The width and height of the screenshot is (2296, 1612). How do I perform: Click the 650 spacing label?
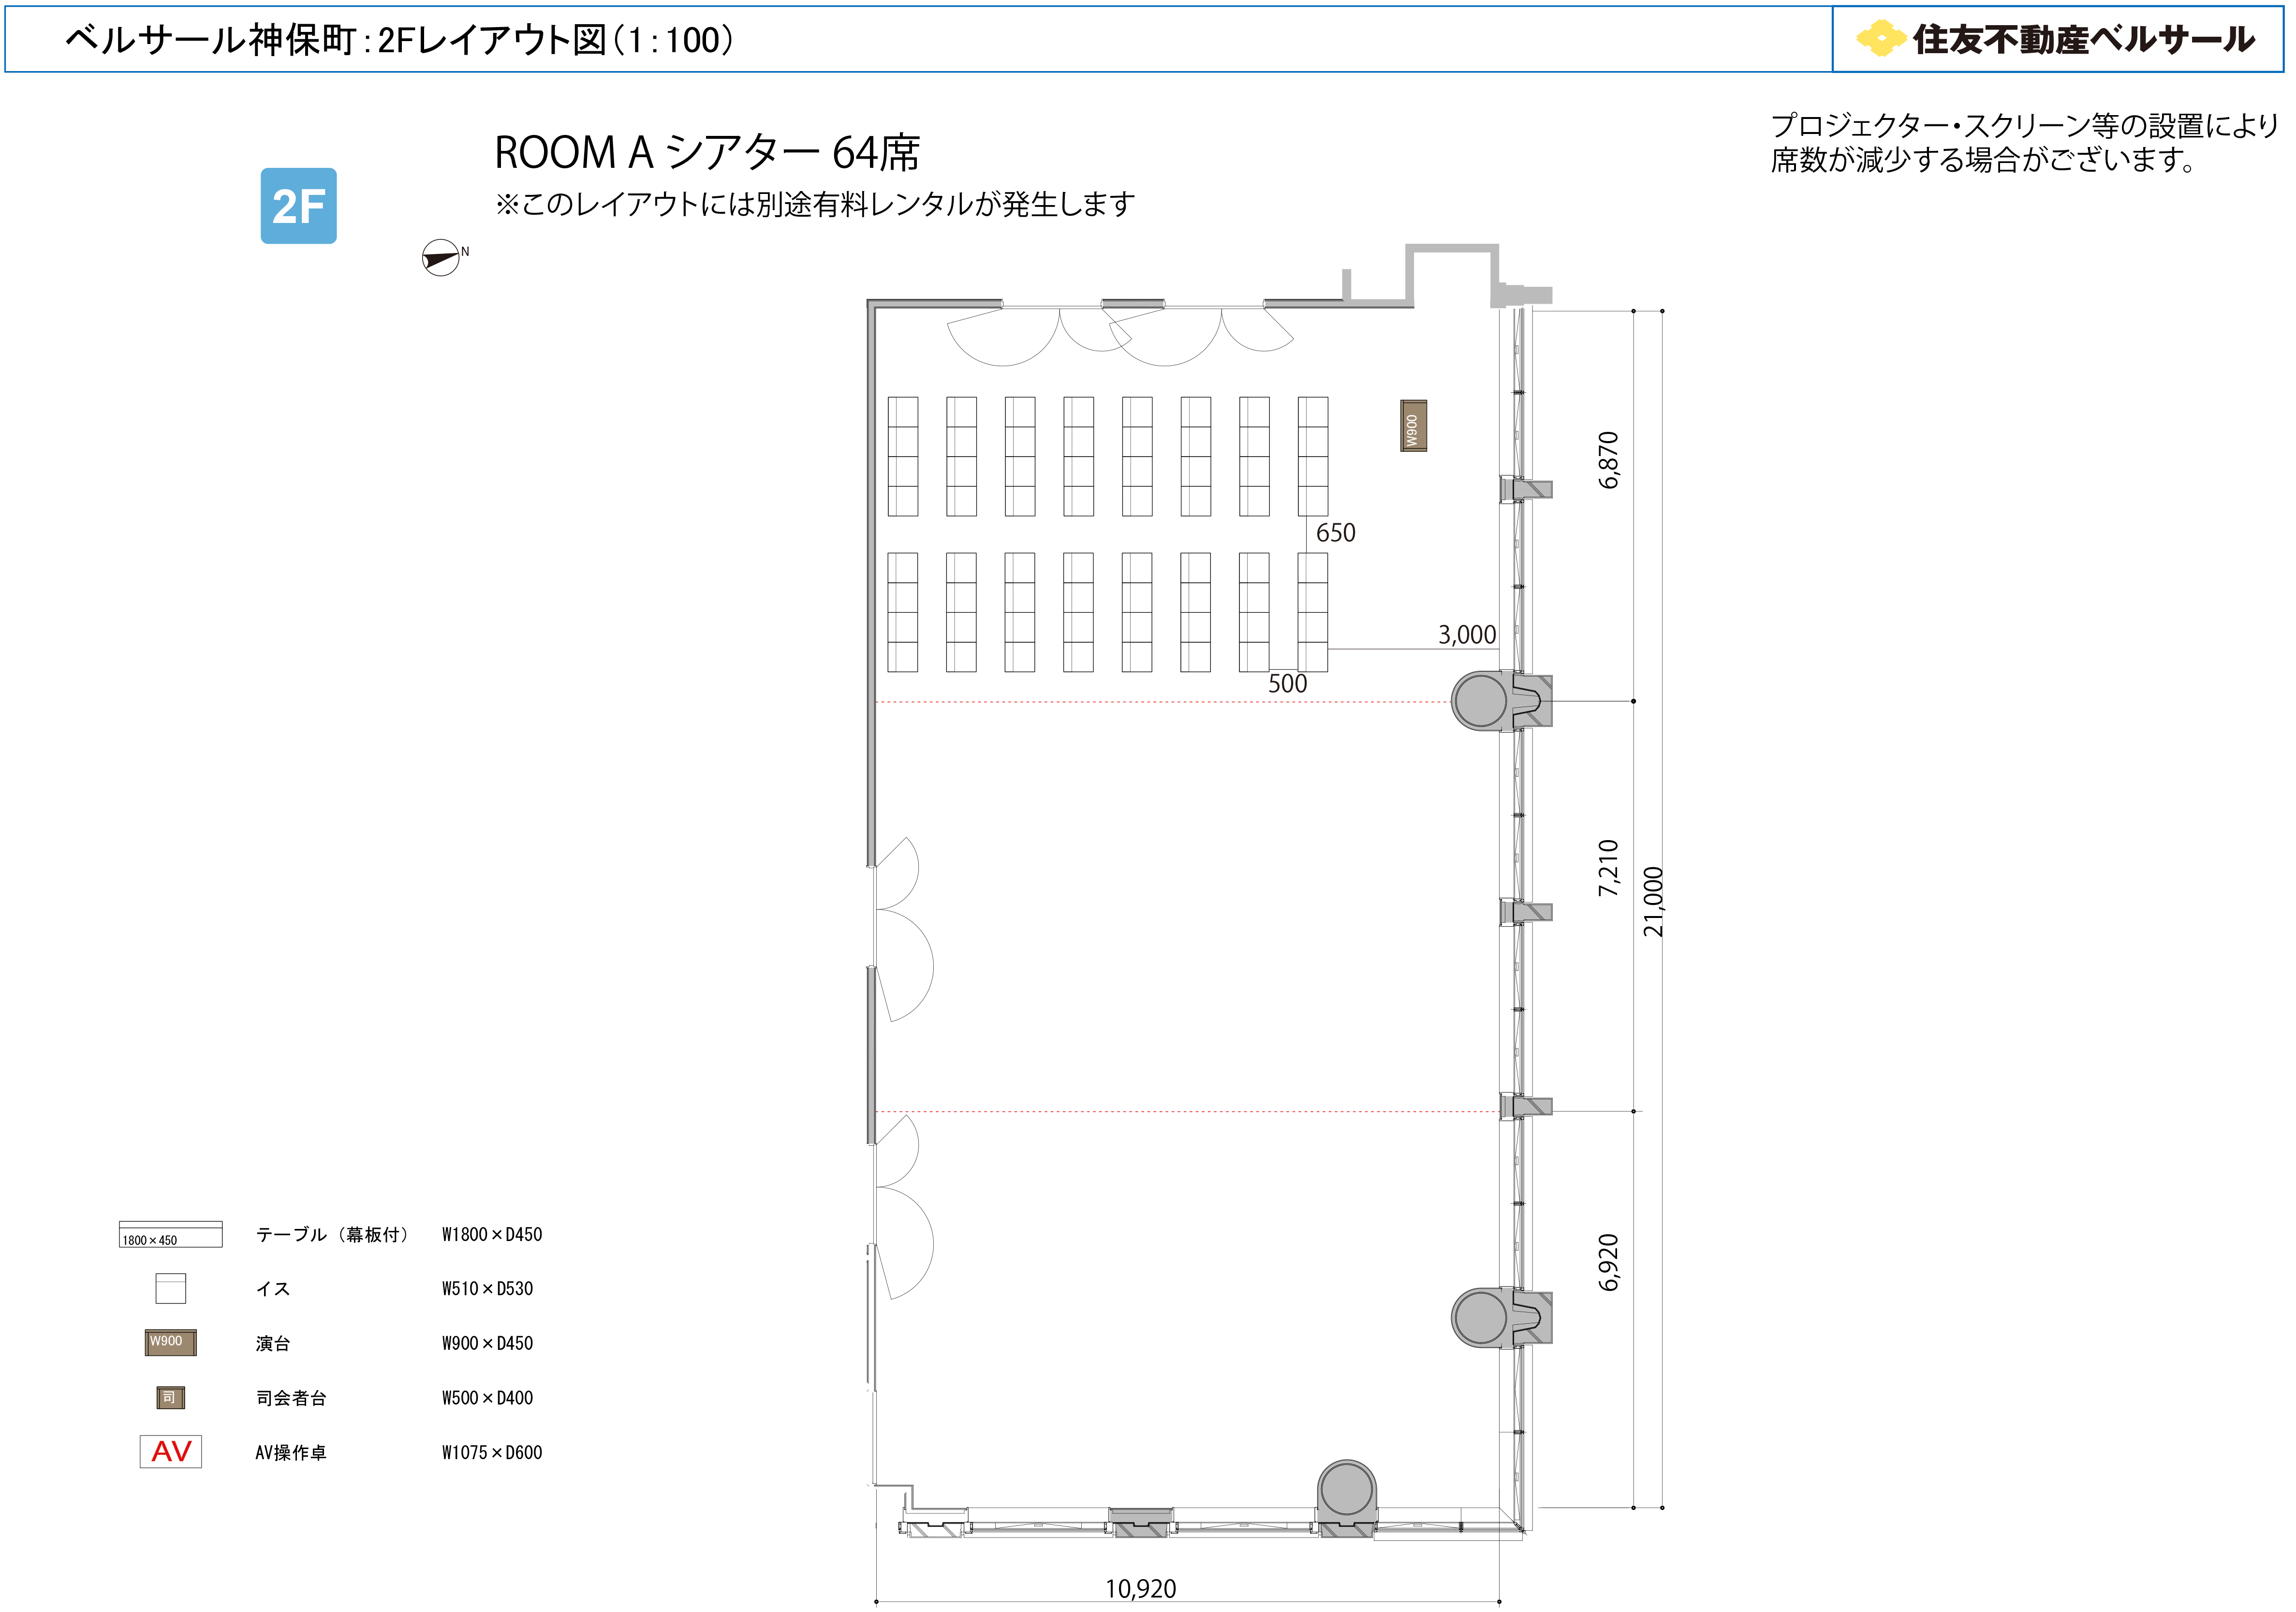point(1335,532)
